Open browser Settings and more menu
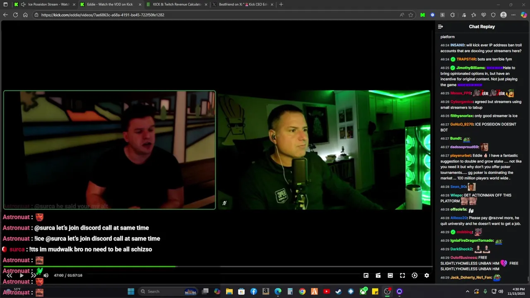Image resolution: width=530 pixels, height=298 pixels. tap(513, 15)
